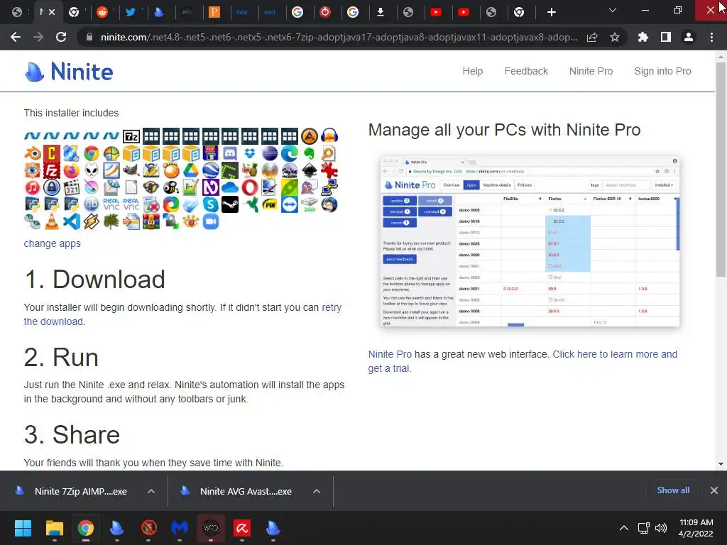Click the qBittorrent icon
The image size is (727, 545).
click(x=92, y=204)
